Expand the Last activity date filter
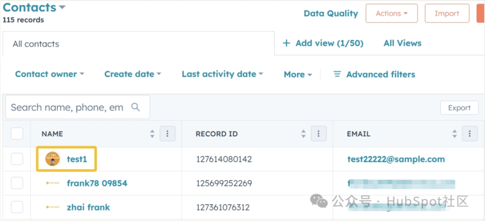Image resolution: width=485 pixels, height=221 pixels. tap(222, 74)
